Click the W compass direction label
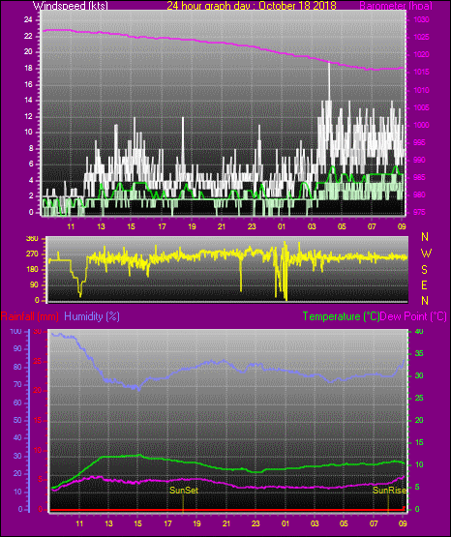The height and width of the screenshot is (537, 451). pos(426,254)
